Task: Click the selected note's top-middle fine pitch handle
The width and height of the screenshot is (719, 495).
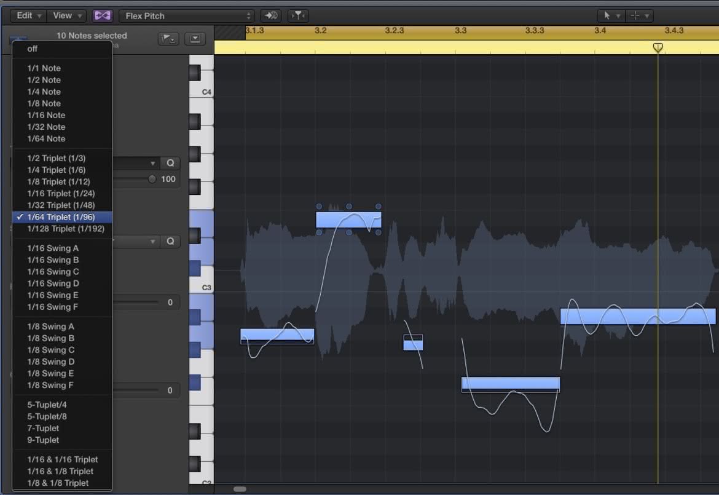Action: (349, 207)
